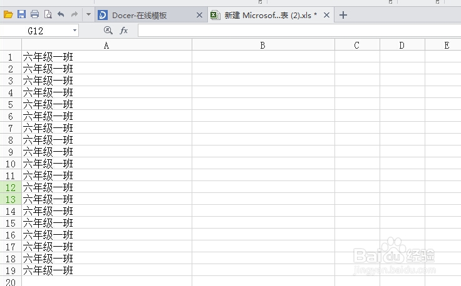Switch to 新建 Microsof...表 (2).xls tab
461x286 pixels.
pos(271,15)
